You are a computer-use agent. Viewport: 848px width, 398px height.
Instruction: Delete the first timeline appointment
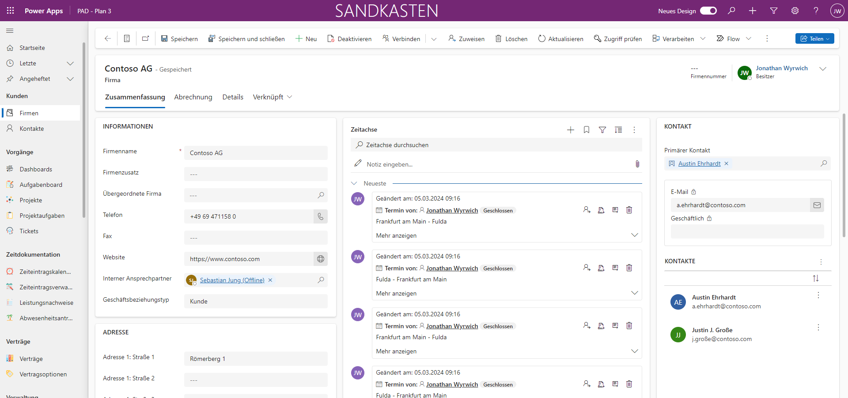coord(629,210)
